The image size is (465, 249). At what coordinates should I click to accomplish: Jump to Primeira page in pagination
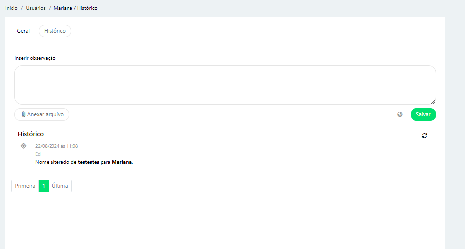point(25,186)
